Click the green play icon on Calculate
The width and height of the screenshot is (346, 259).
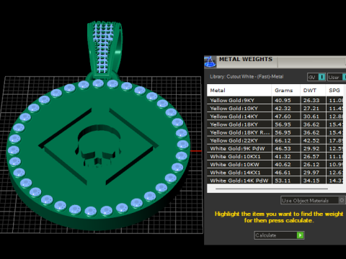coord(301,235)
